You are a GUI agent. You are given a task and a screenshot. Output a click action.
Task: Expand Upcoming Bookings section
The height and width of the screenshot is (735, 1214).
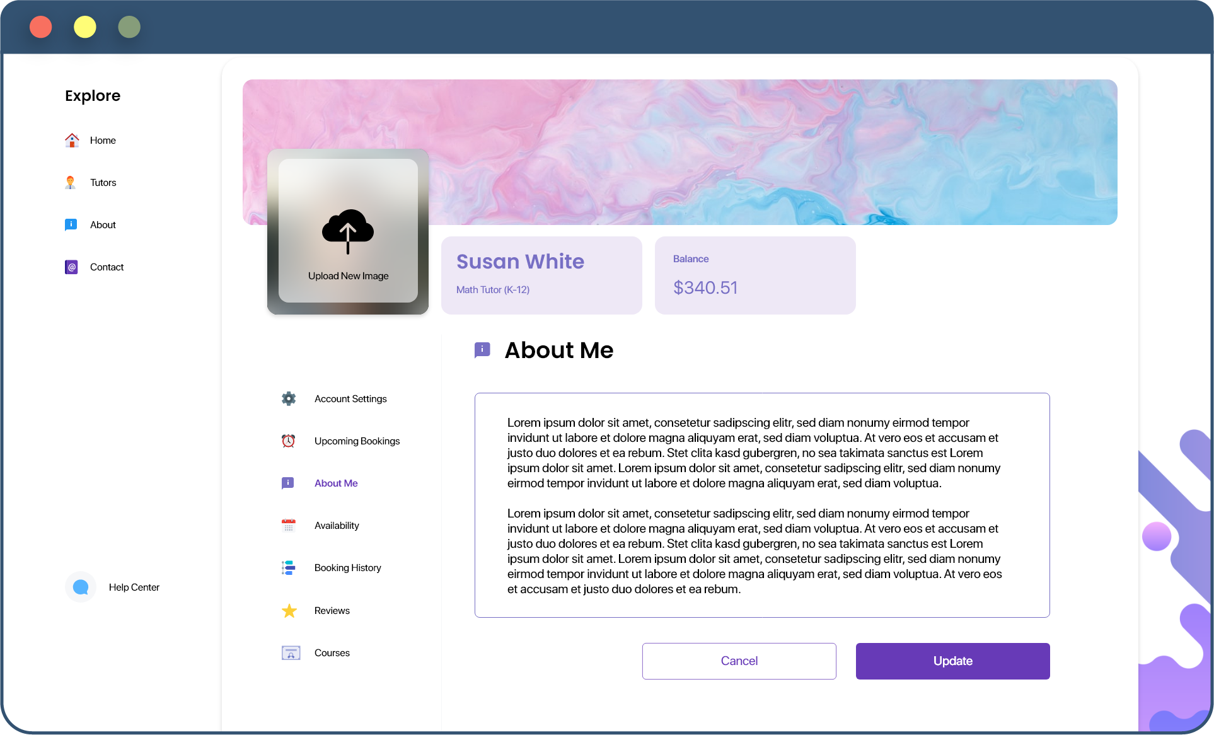[356, 440]
